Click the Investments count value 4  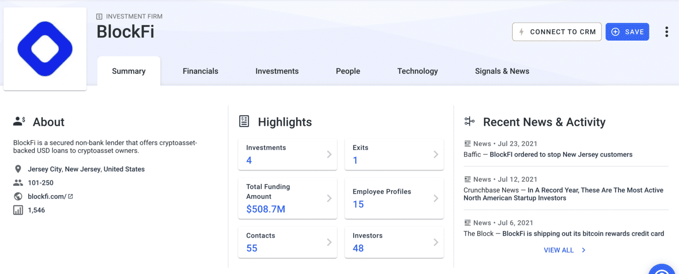(x=249, y=160)
